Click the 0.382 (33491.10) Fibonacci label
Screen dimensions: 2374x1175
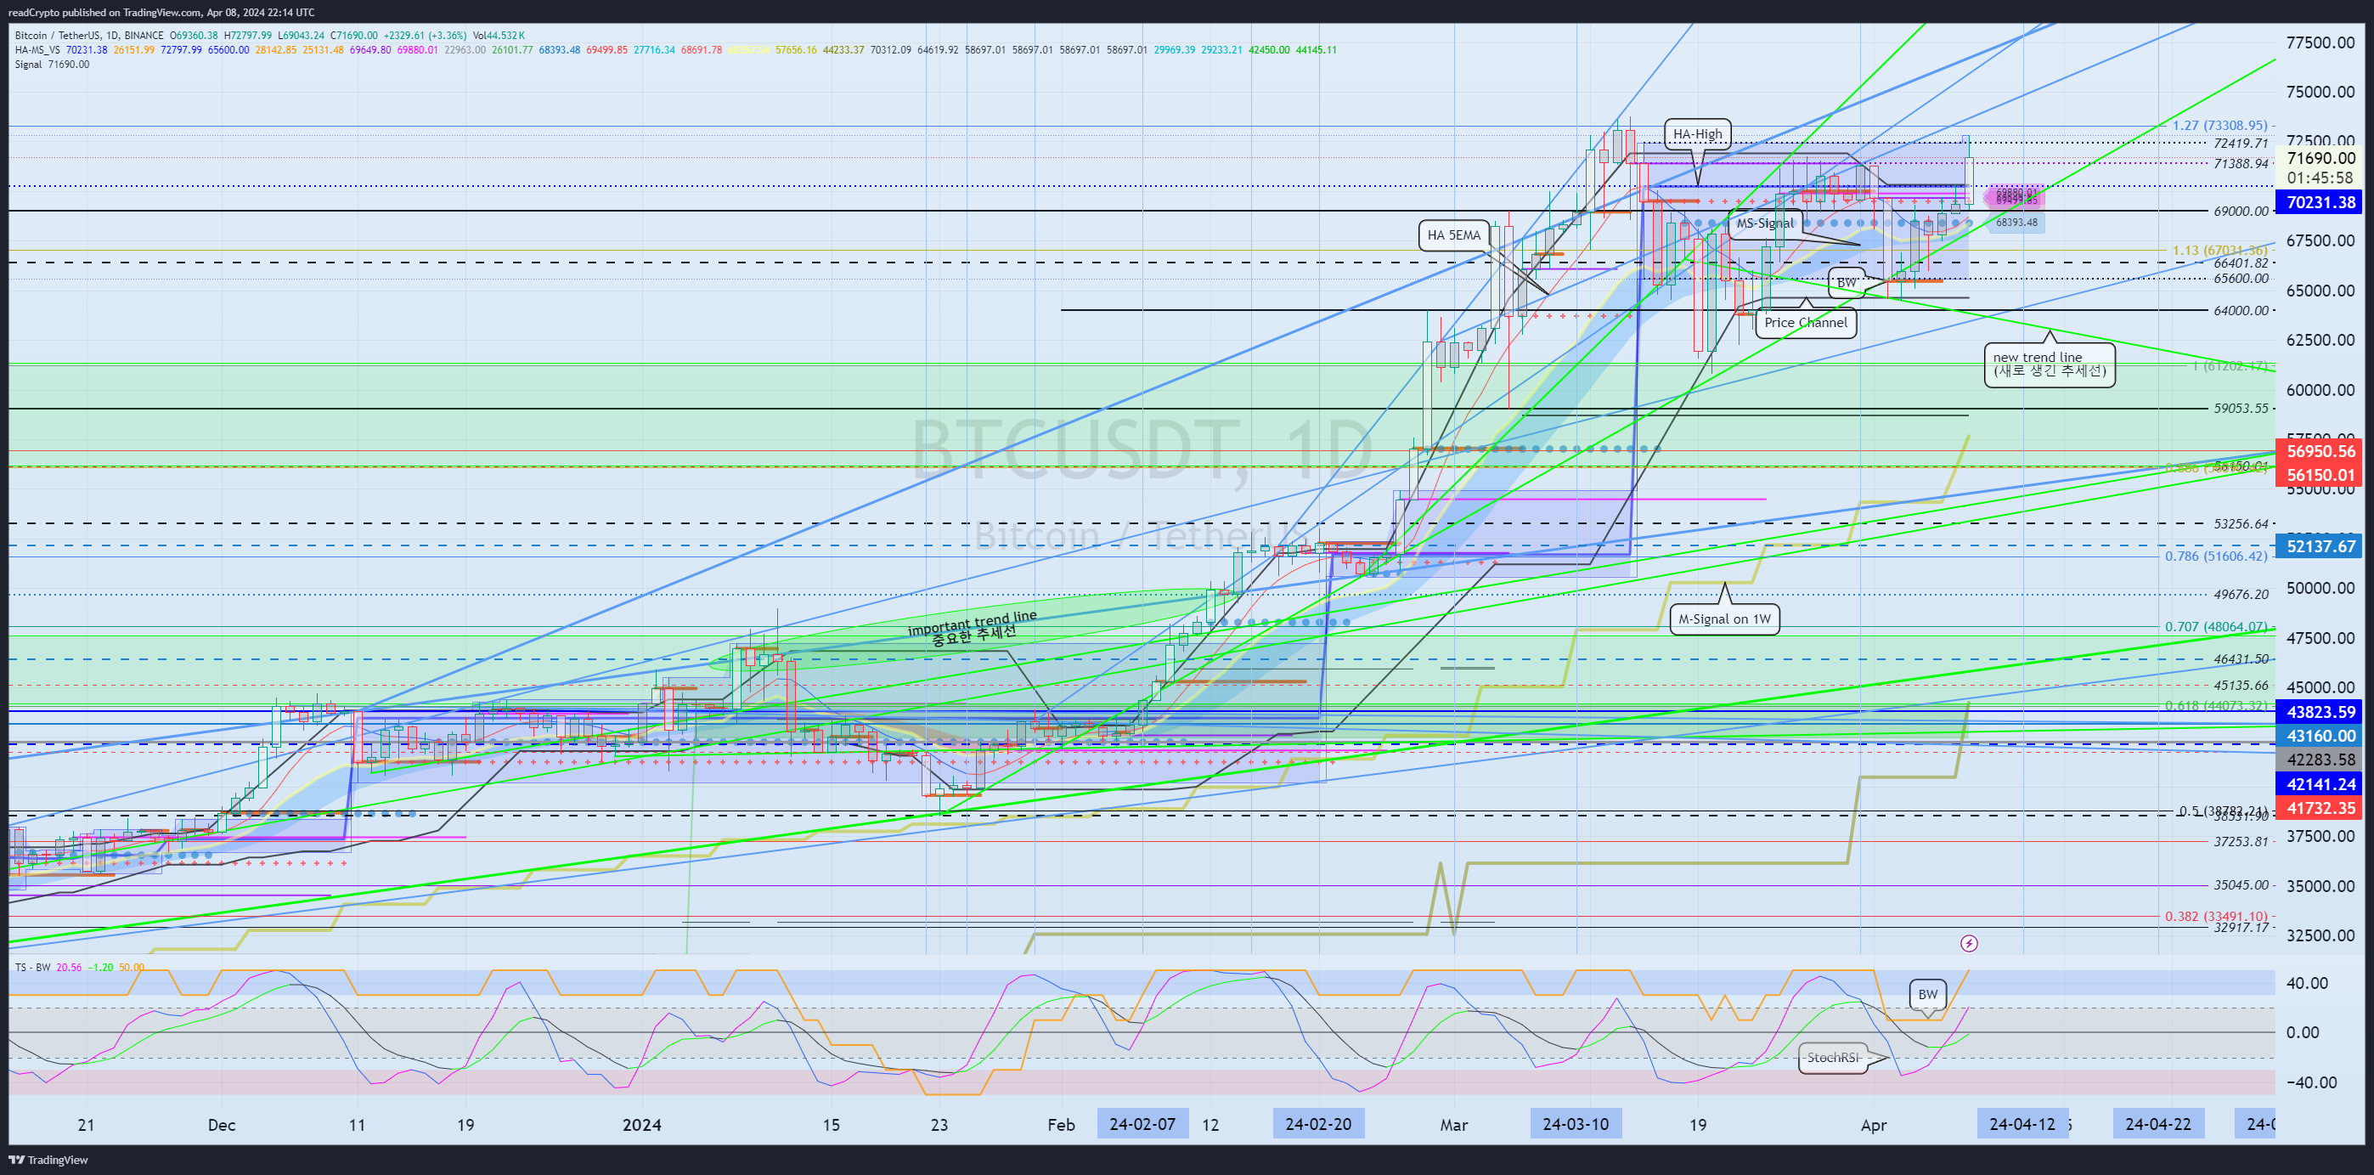(x=2215, y=916)
